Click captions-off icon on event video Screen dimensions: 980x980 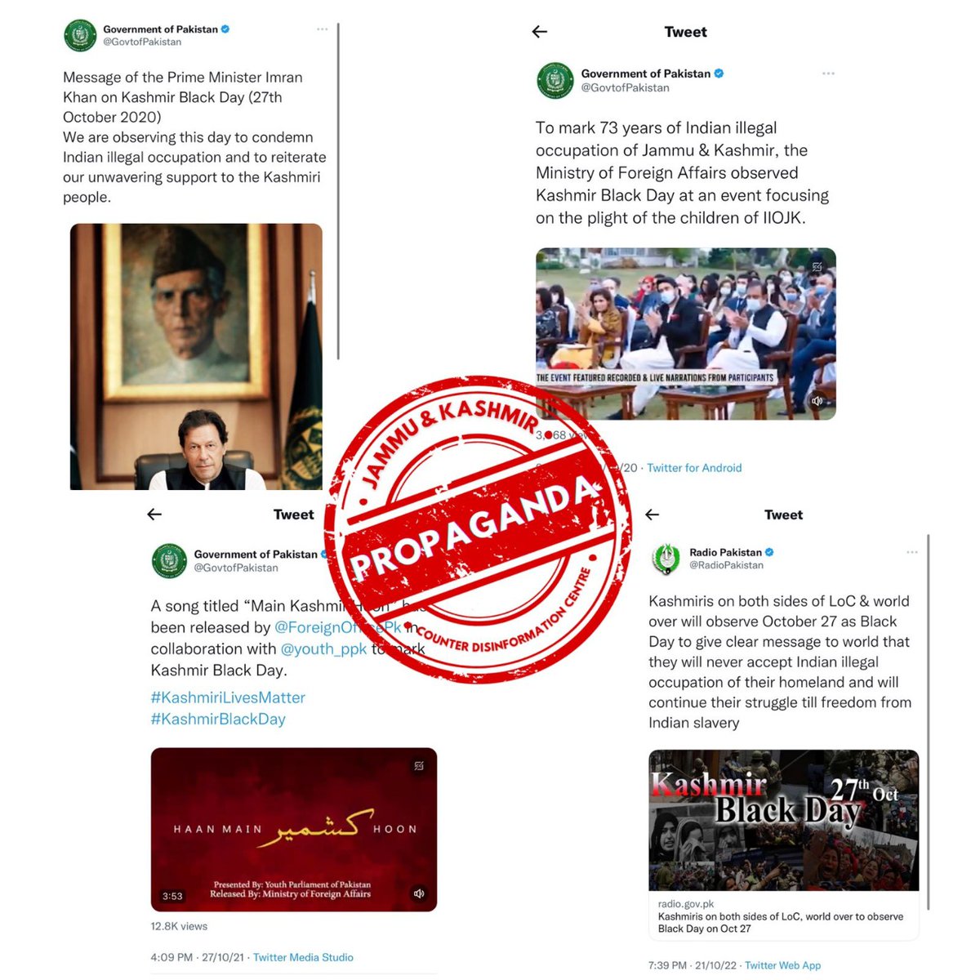tap(817, 266)
